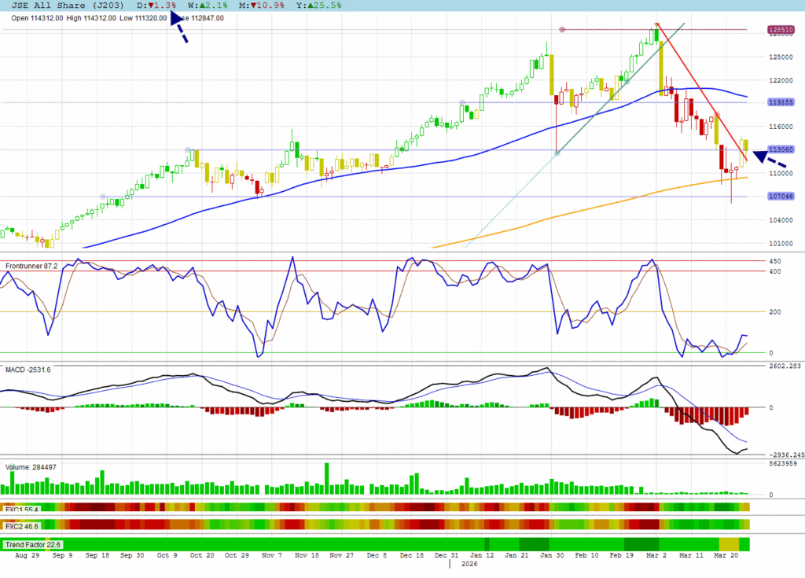Click the 119155 price level tag
Screen dimensions: 805x578
point(780,102)
